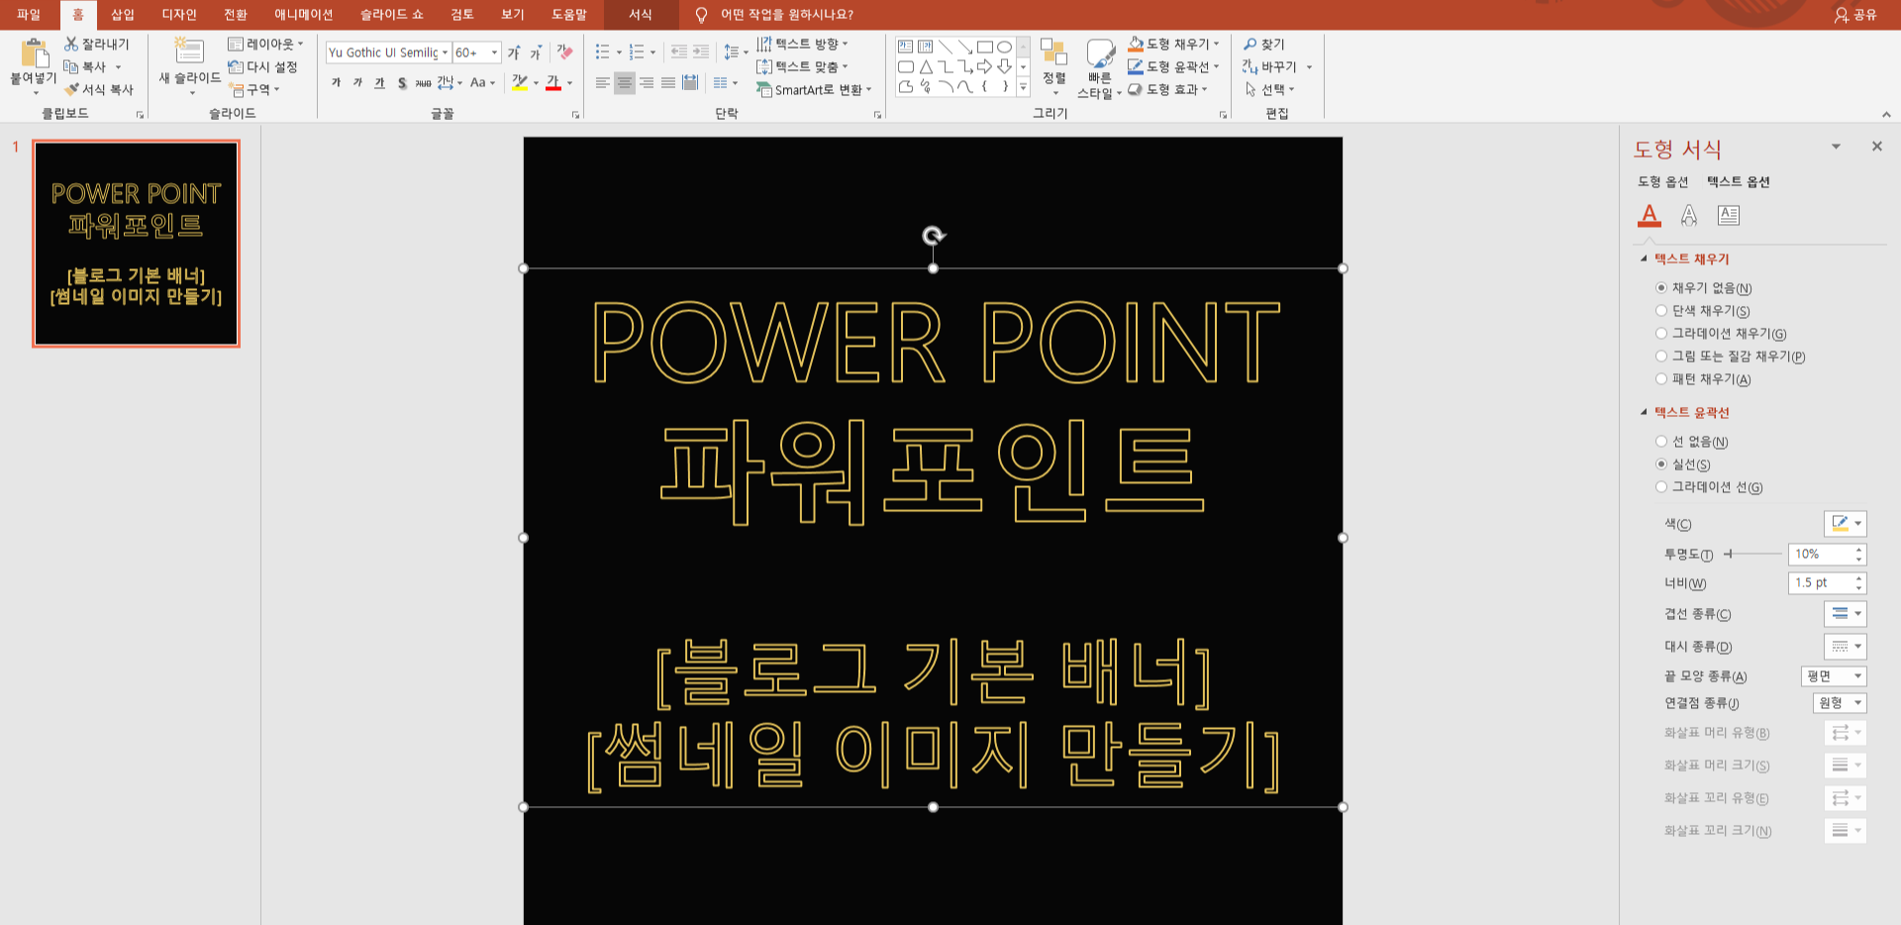Select the oval shape in gallery

click(1004, 47)
